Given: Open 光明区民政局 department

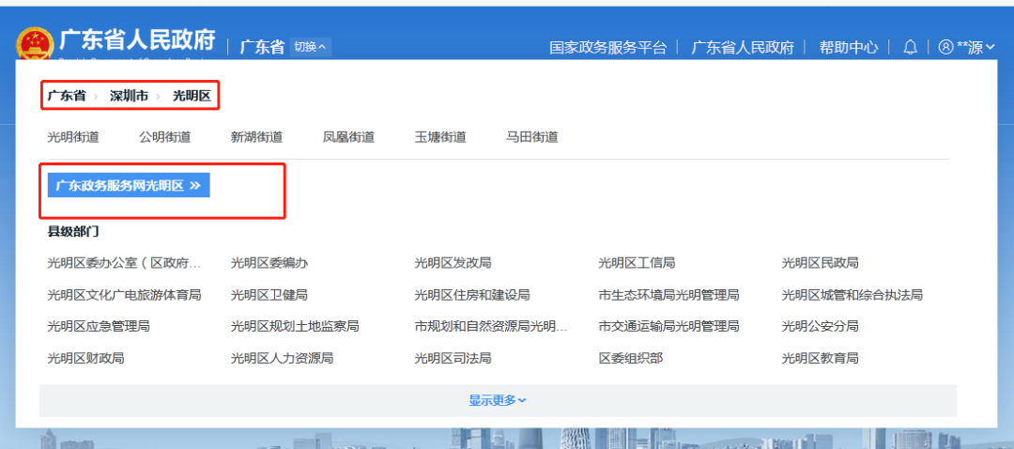Looking at the screenshot, I should (x=820, y=263).
